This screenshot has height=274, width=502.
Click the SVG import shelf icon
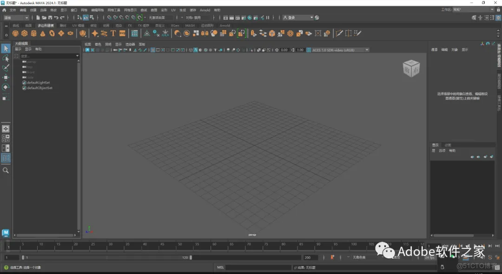pos(122,33)
